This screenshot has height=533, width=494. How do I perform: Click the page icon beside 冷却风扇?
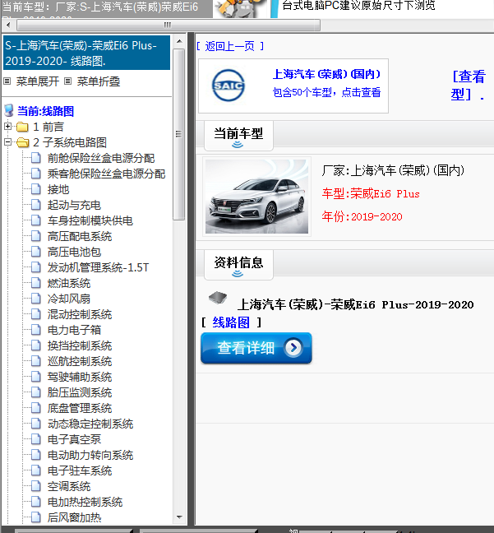(x=36, y=299)
